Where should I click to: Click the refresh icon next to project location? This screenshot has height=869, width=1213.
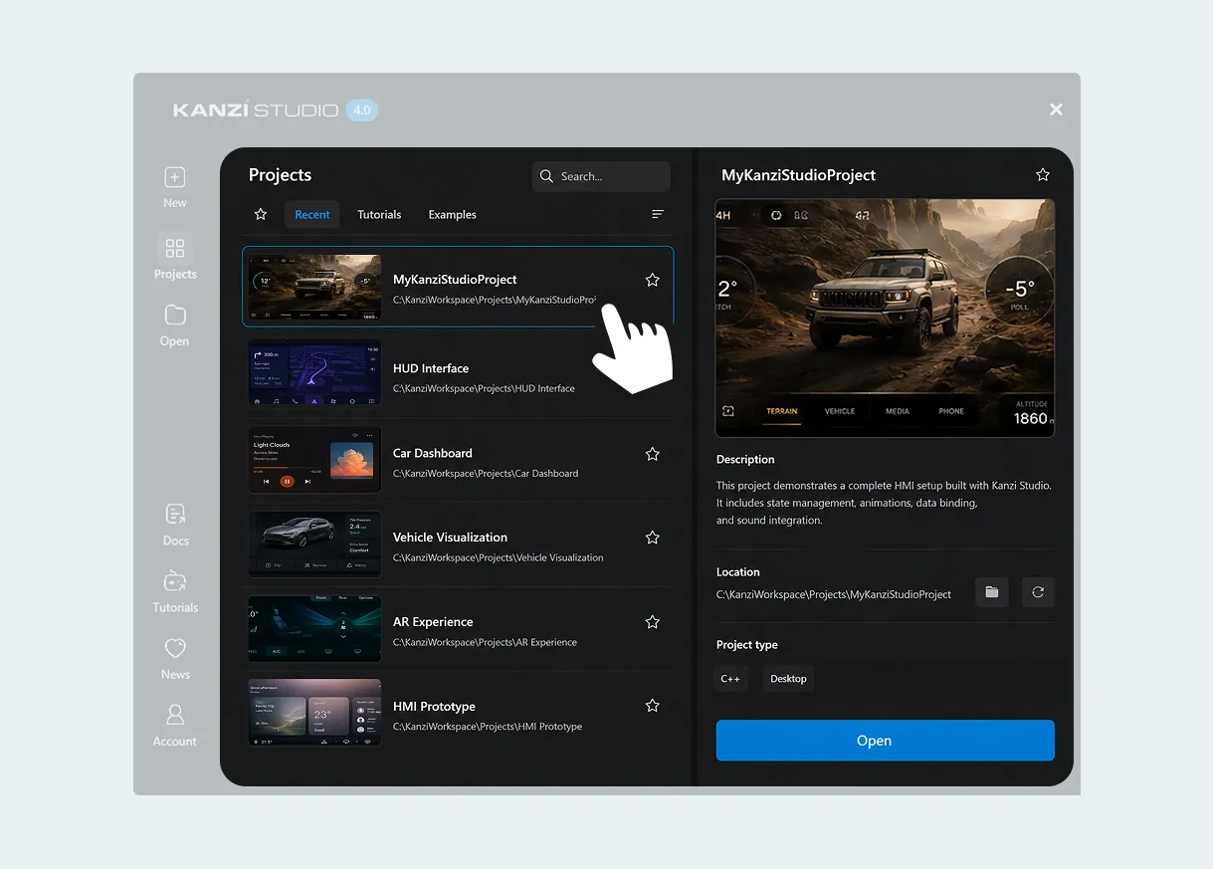coord(1038,592)
